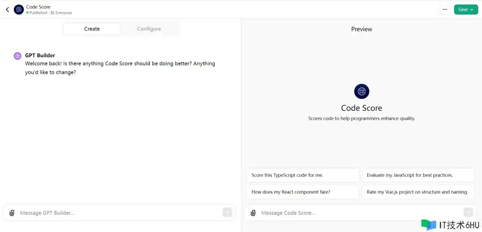Click the Code Score logo in preview

coord(361,92)
